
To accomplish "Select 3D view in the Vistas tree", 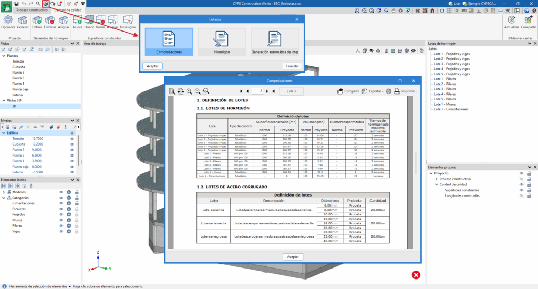I will (14, 106).
